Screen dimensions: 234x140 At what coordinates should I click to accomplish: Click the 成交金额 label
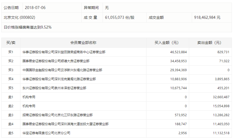(x=156, y=17)
